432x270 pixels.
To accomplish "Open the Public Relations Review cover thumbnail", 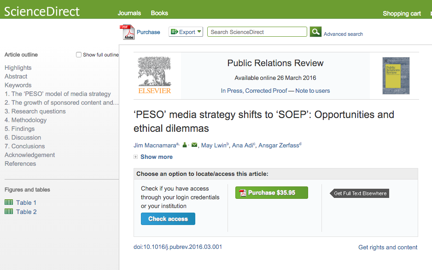I will pos(396,75).
